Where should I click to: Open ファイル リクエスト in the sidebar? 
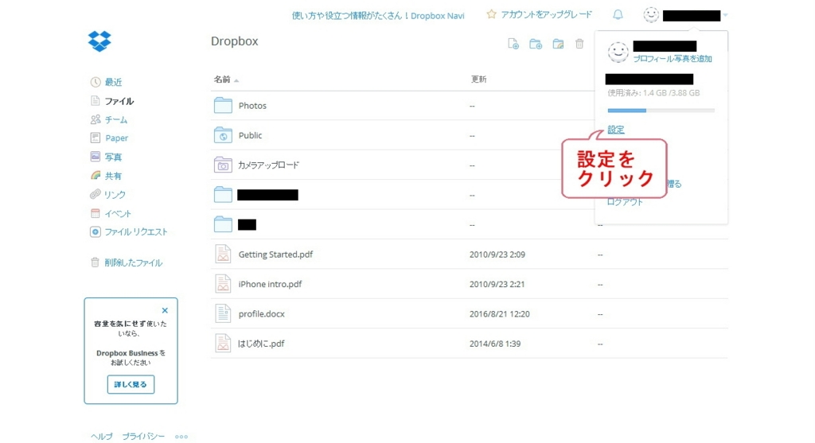136,231
